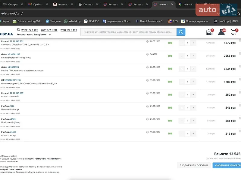Image resolution: width=241 pixels, height=180 pixels.
Task: Decrease quantity of antifreeze 1272 грн item
Action: (182, 43)
